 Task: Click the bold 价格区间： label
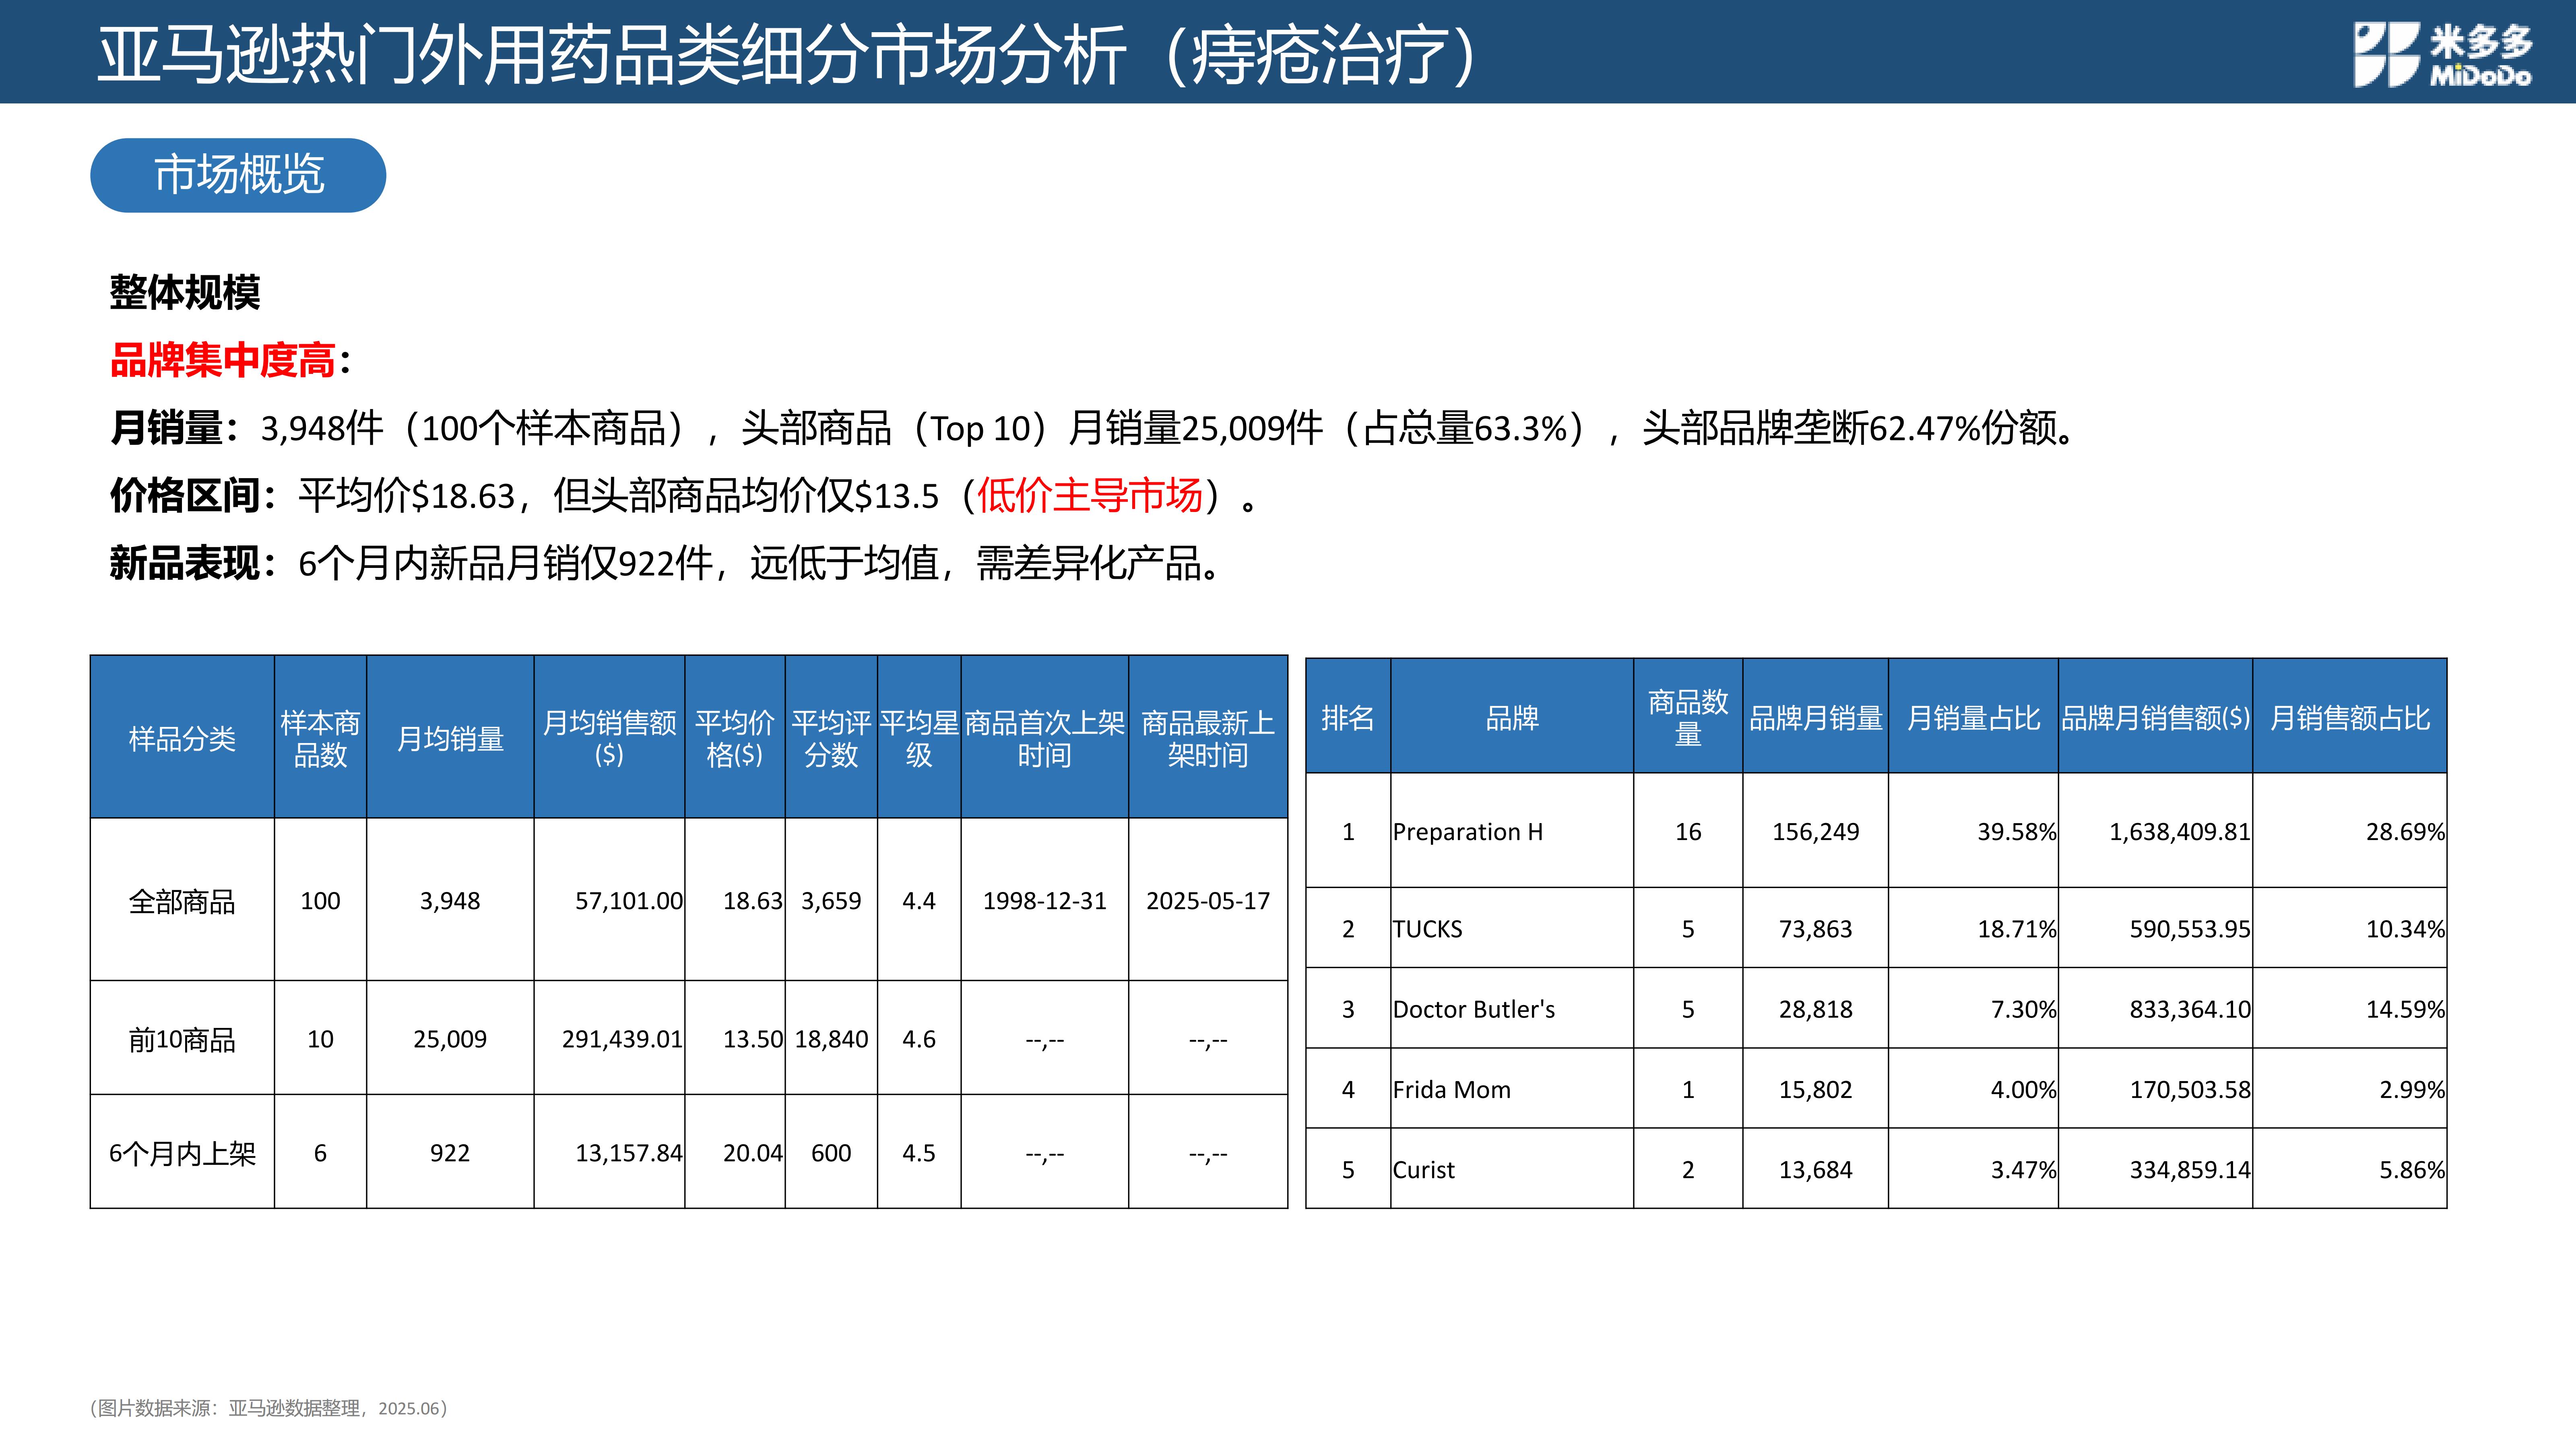pos(194,495)
